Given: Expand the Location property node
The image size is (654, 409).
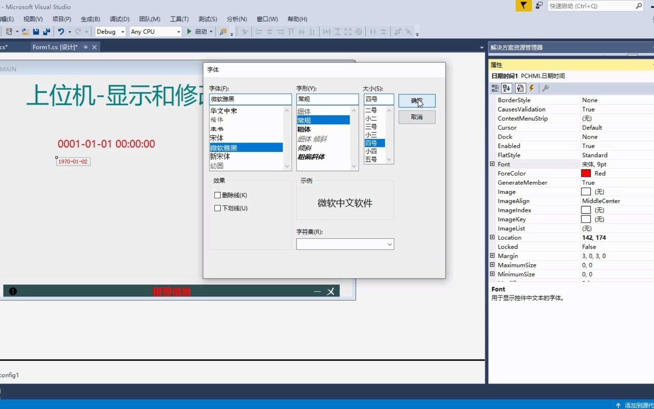Looking at the screenshot, I should tap(492, 237).
